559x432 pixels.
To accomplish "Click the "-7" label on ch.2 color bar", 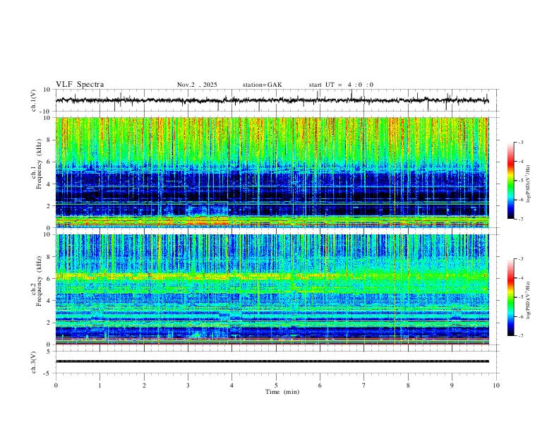I will (x=520, y=336).
